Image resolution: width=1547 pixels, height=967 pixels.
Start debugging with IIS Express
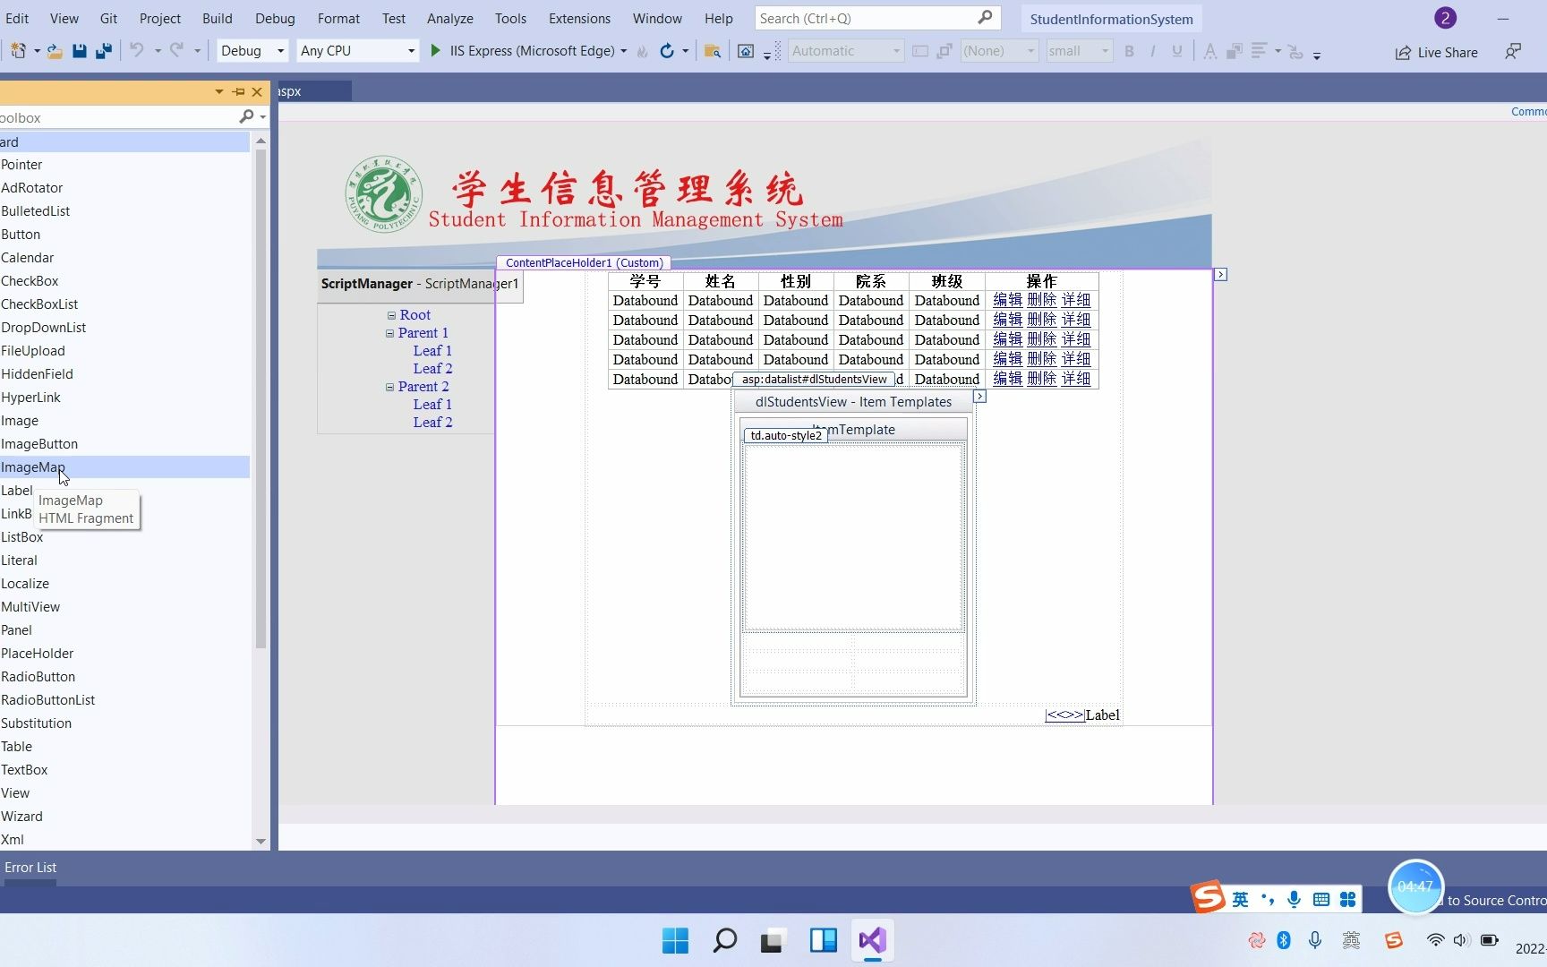[x=435, y=51]
